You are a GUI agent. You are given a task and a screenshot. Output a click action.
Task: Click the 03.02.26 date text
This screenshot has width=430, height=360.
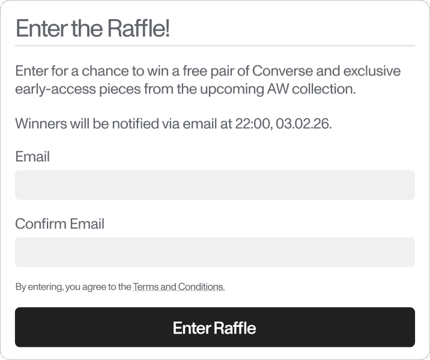click(x=303, y=124)
